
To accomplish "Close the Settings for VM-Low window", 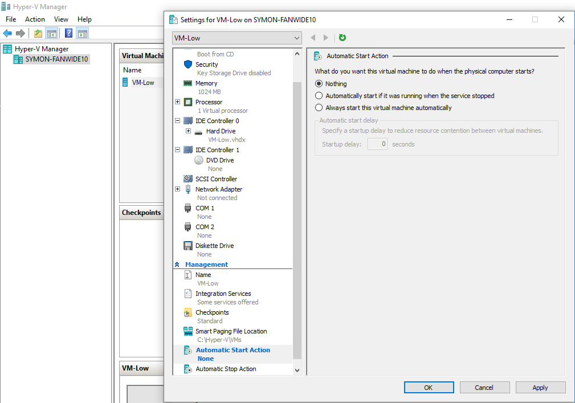I will pos(561,19).
